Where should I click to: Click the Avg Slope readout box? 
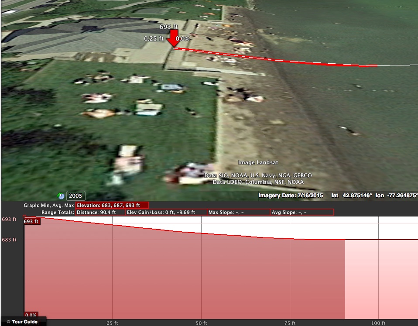pyautogui.click(x=302, y=212)
